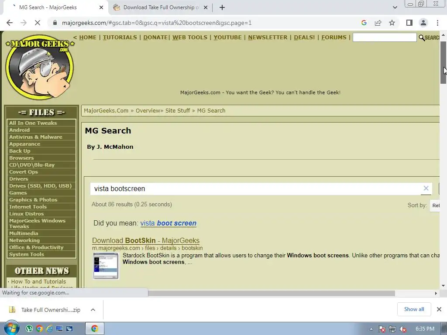Open the HOME nav link
The image size is (447, 335).
[87, 38]
